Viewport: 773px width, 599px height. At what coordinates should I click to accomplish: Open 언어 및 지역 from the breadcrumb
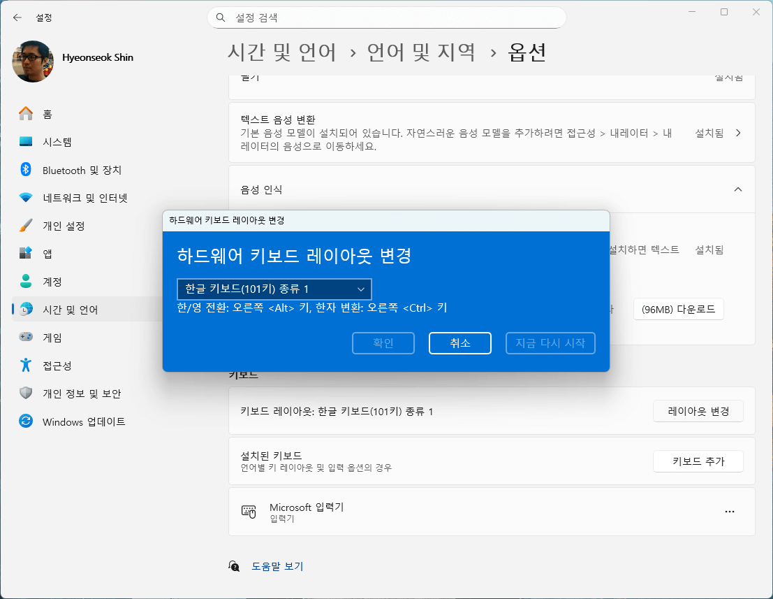pyautogui.click(x=422, y=51)
